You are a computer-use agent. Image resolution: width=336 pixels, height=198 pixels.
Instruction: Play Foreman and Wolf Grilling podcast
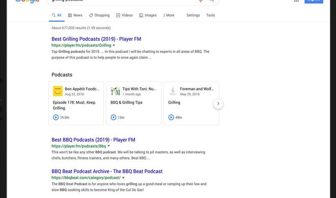[x=171, y=117]
